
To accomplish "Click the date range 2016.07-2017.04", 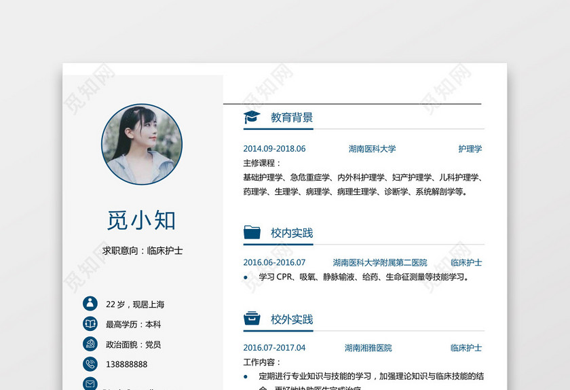I will click(x=274, y=348).
